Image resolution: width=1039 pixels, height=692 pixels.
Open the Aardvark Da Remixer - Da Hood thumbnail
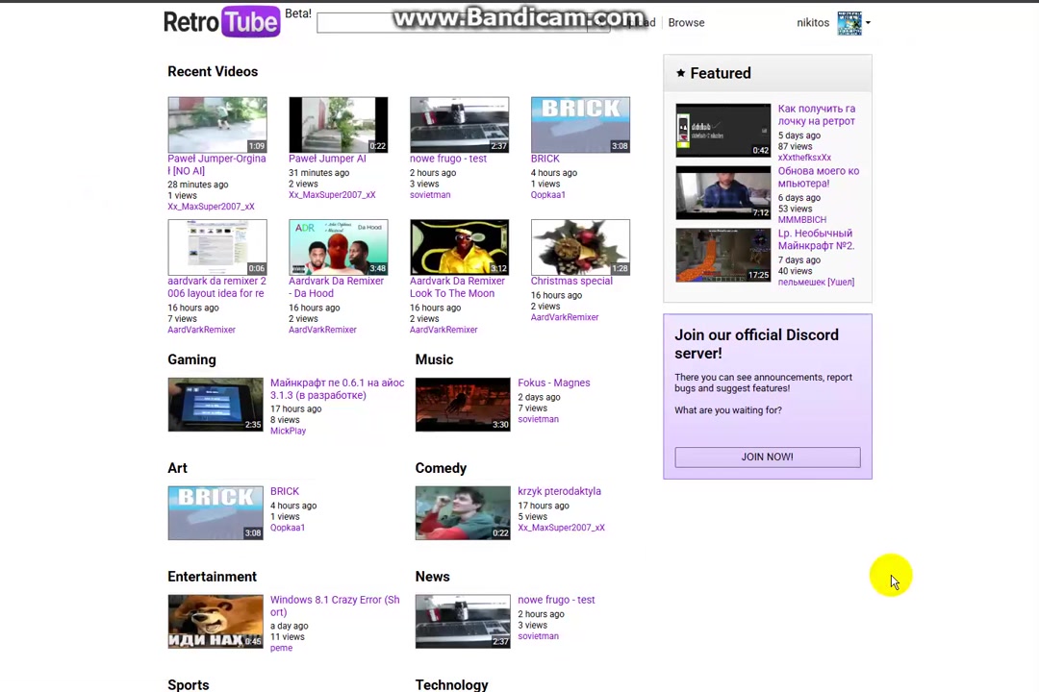(338, 247)
